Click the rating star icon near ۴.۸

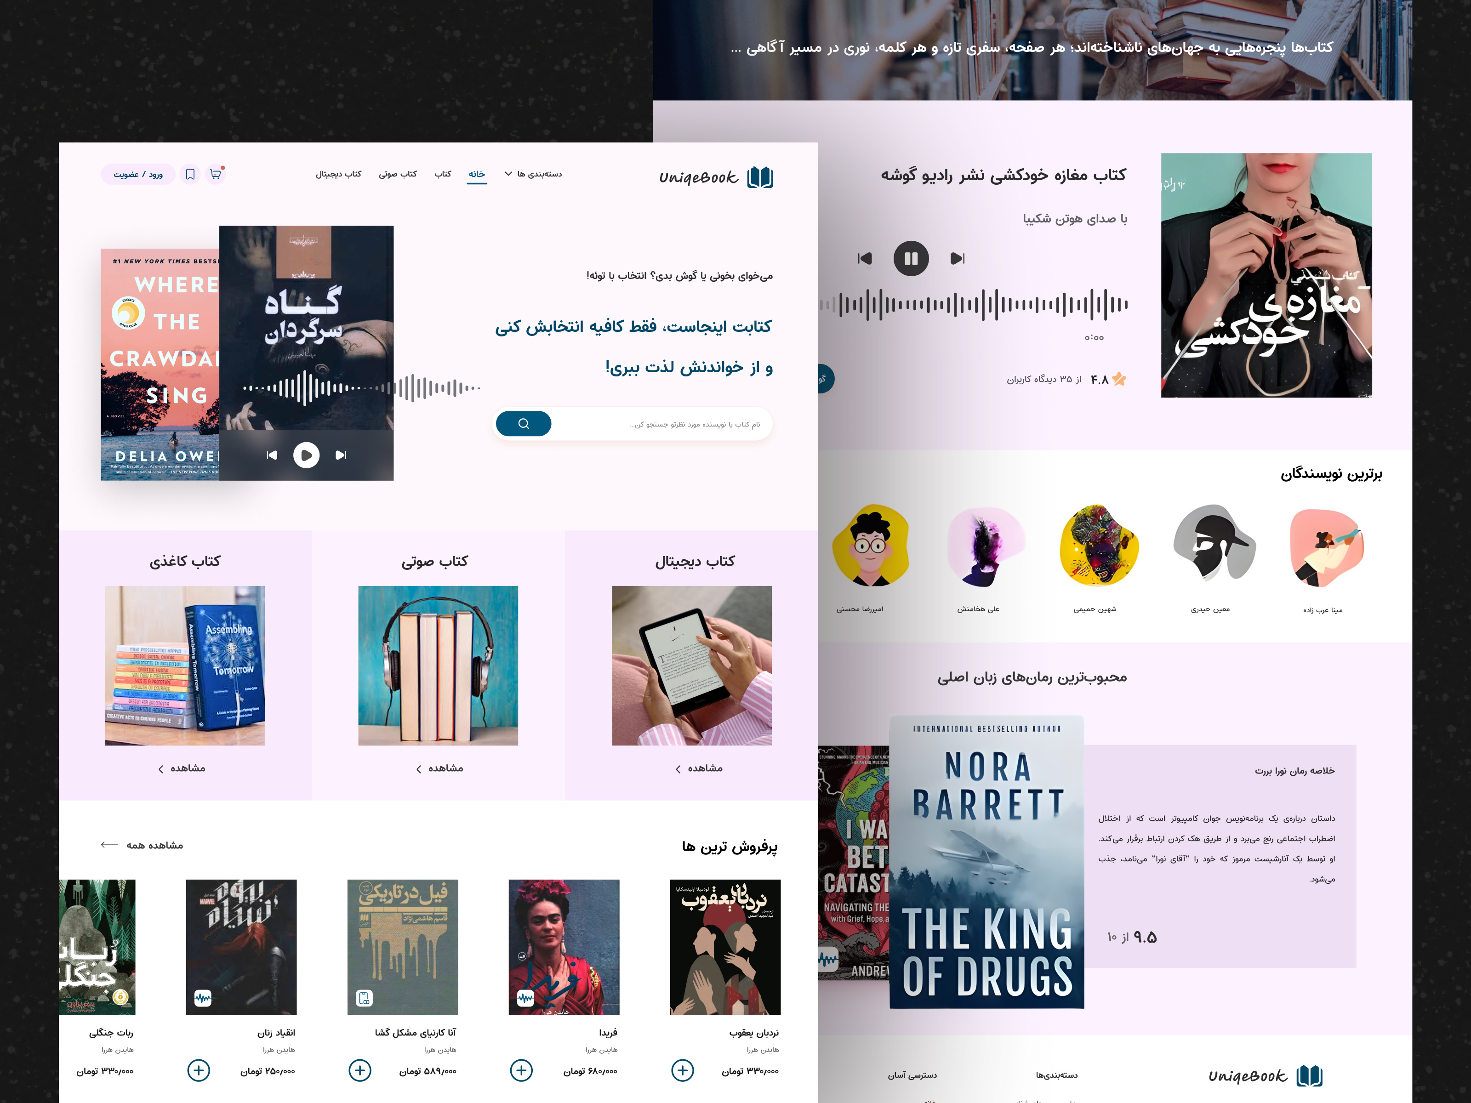(x=1119, y=379)
